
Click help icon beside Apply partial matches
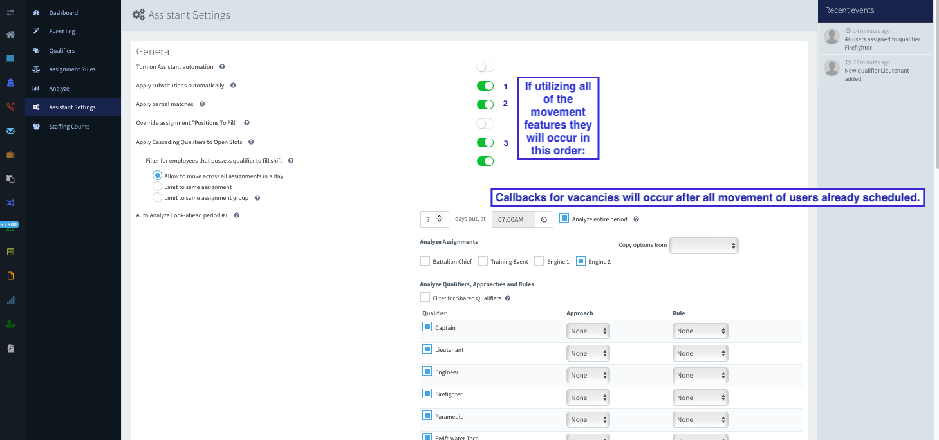[x=201, y=104]
